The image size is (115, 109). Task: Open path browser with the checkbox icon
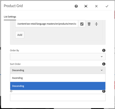pyautogui.click(x=82, y=24)
